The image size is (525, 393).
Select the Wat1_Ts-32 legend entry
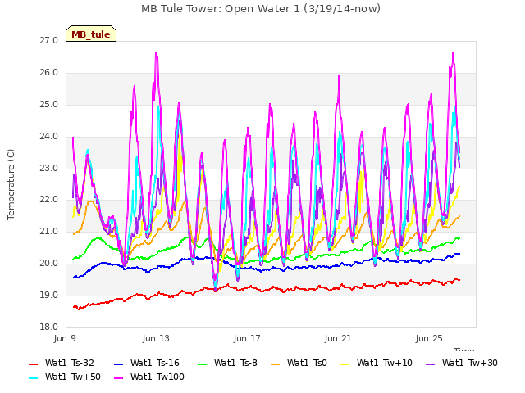(62, 363)
